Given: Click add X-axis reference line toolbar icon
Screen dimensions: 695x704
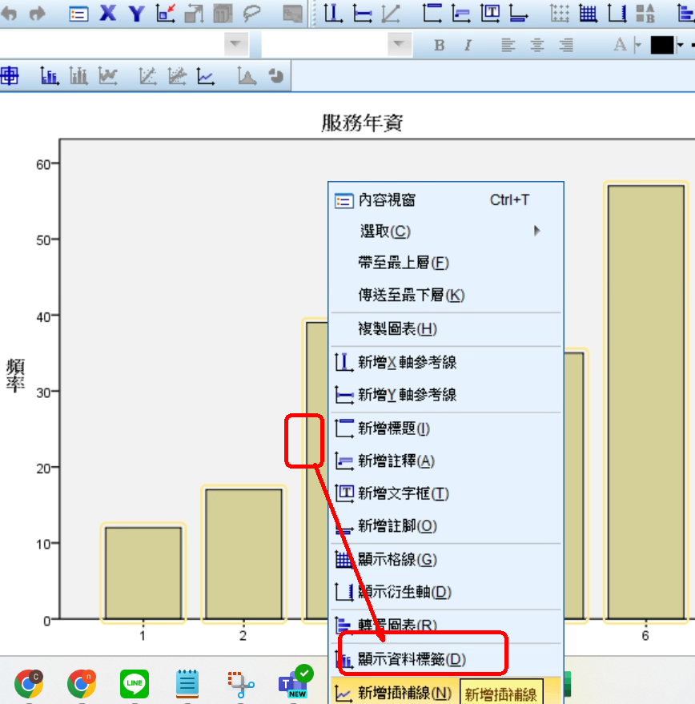Looking at the screenshot, I should pos(333,14).
